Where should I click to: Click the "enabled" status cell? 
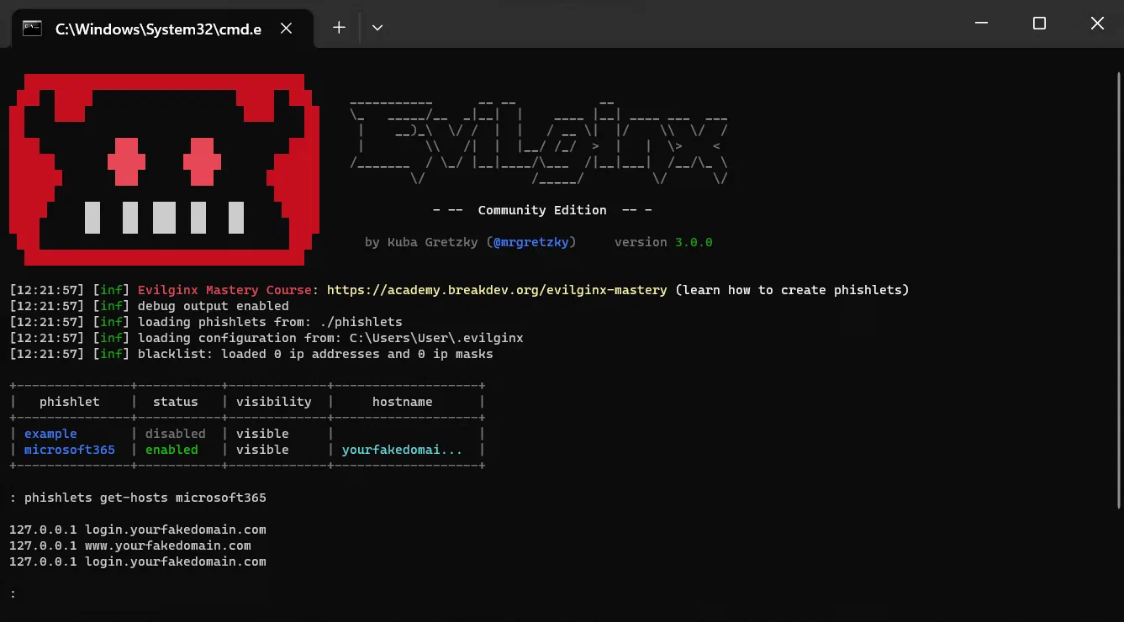pos(172,450)
